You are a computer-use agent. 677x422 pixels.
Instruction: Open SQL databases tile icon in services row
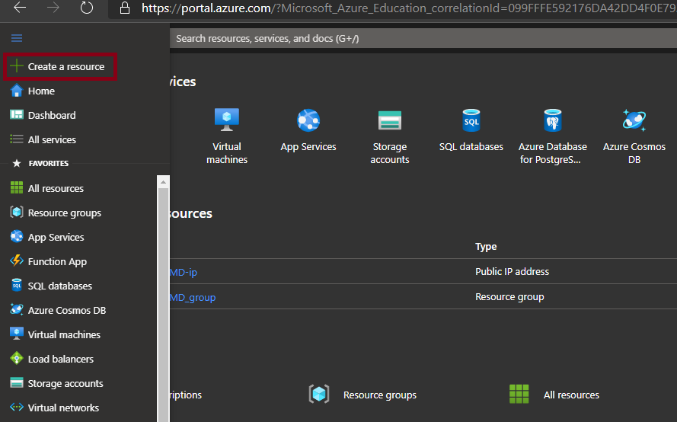pyautogui.click(x=471, y=120)
